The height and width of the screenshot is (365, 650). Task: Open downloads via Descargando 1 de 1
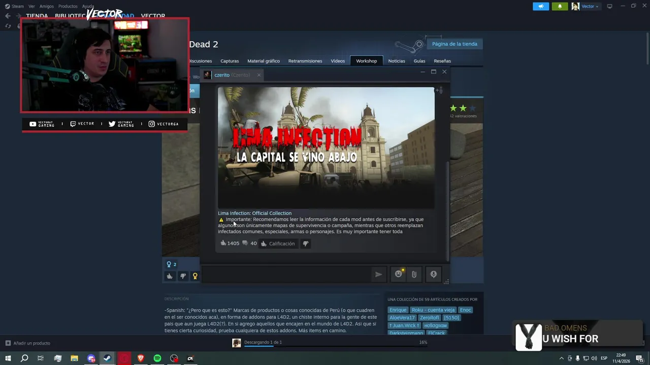click(263, 342)
